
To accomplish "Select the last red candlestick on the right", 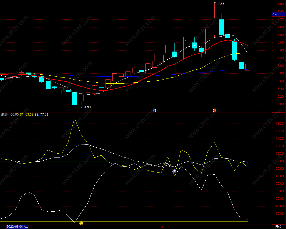I will 248,67.
